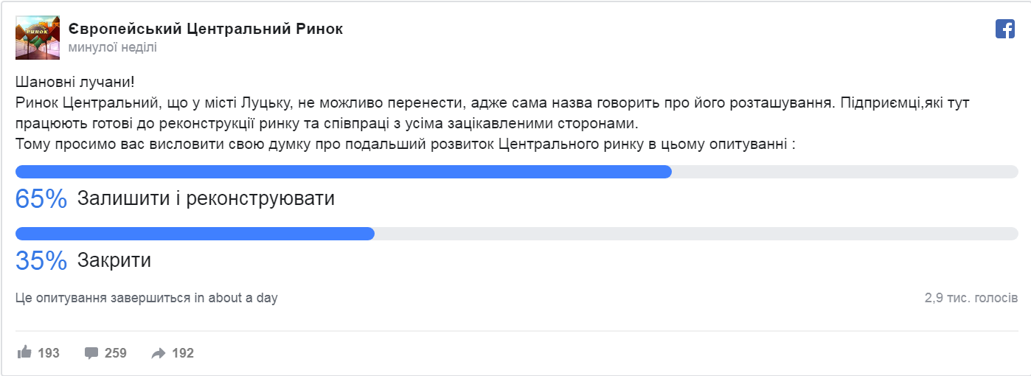
Task: Click the 65% percentage label
Action: click(x=41, y=198)
